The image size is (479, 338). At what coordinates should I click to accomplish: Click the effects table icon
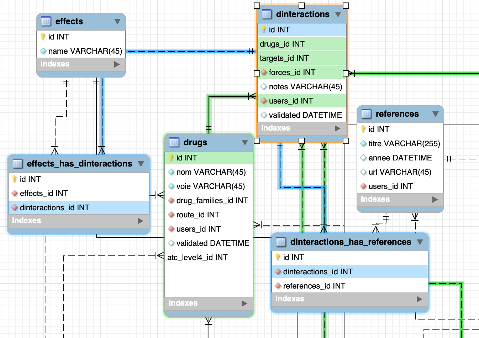[x=46, y=22]
